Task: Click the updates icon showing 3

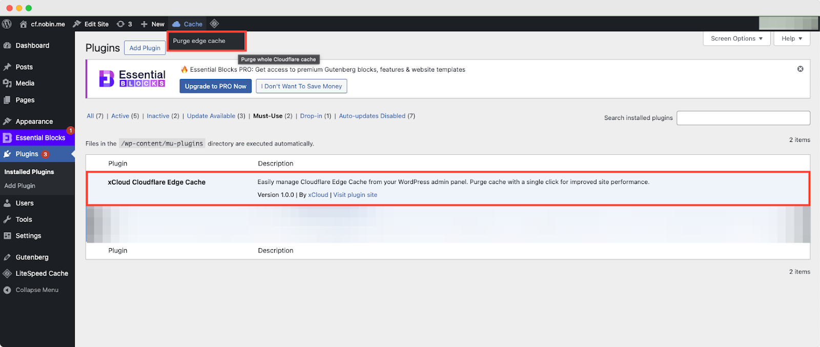Action: [x=124, y=24]
